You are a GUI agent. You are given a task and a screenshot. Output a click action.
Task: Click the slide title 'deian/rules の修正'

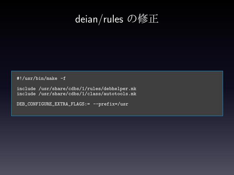pyautogui.click(x=117, y=19)
